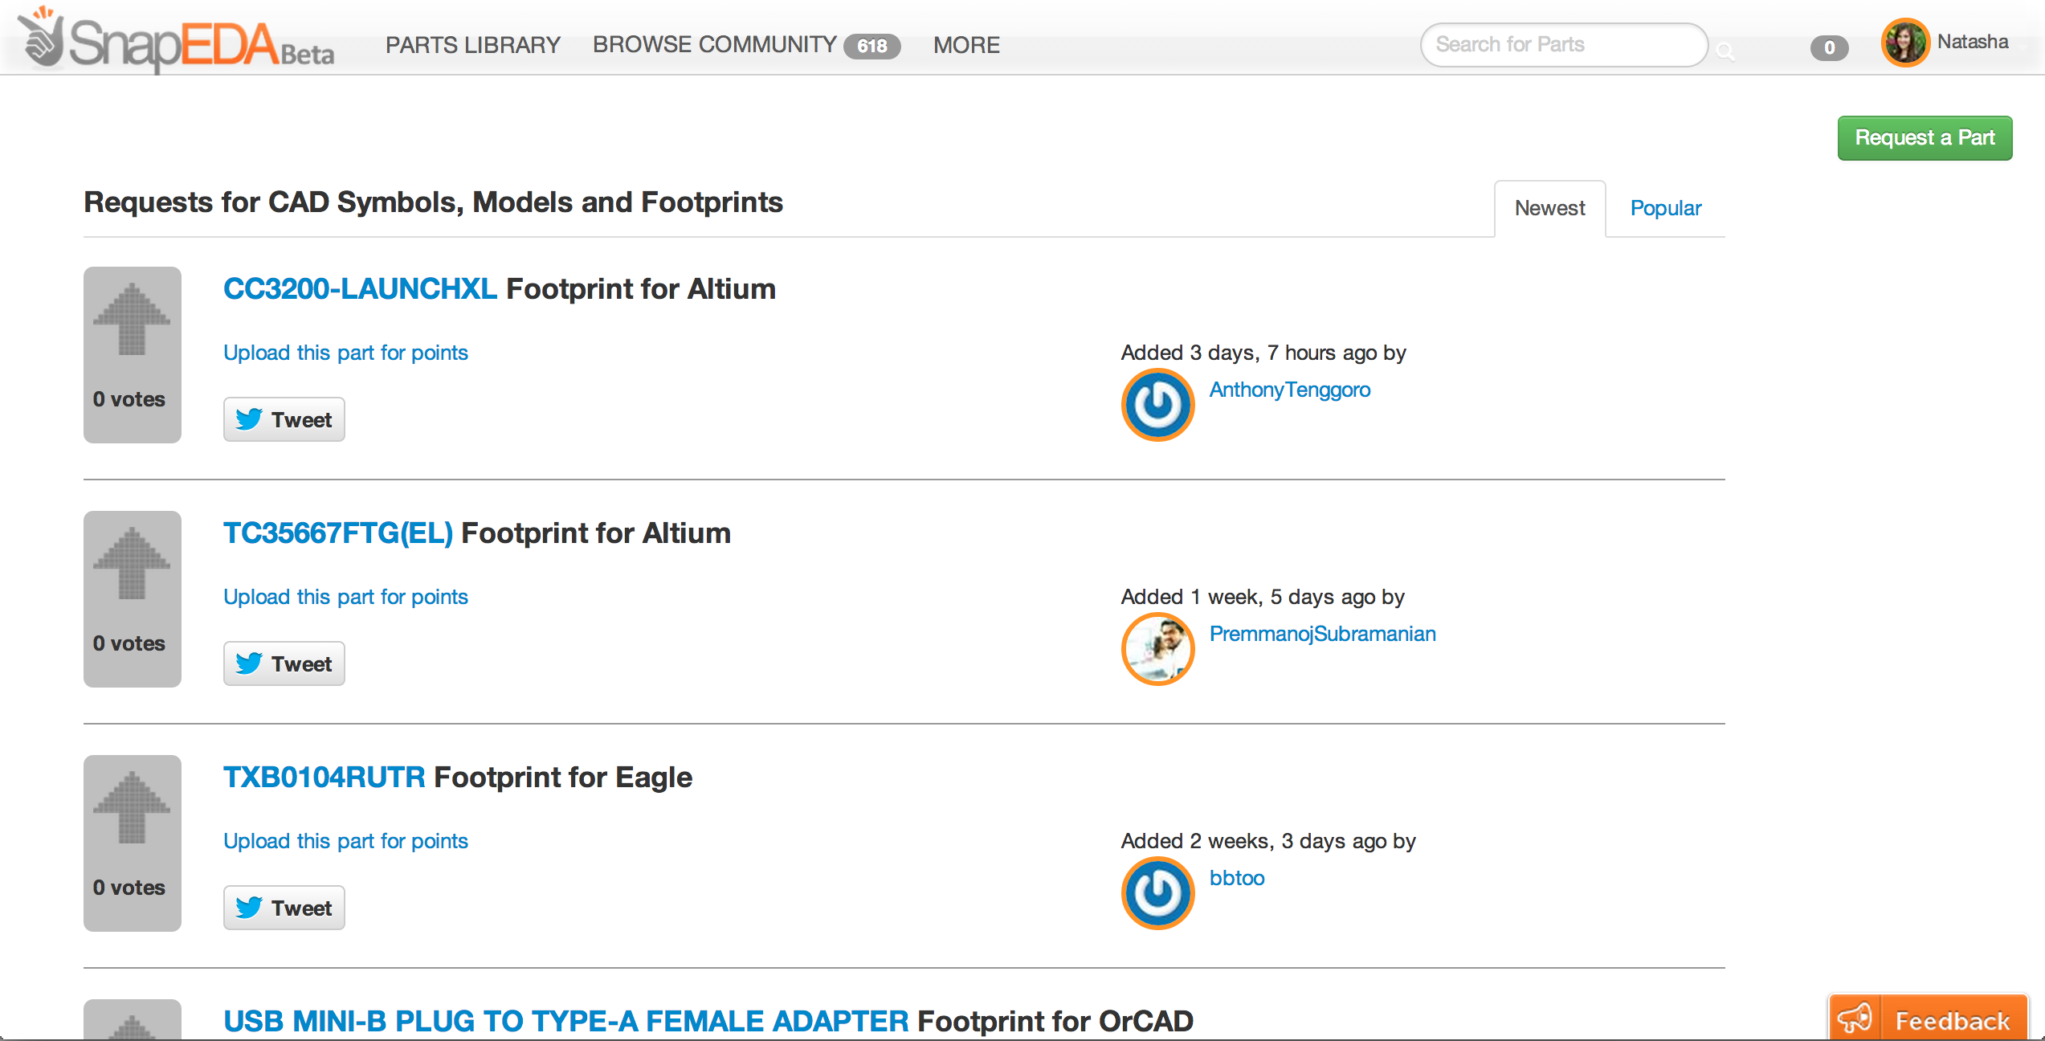The height and width of the screenshot is (1041, 2045).
Task: Open Browse Community menu
Action: [715, 45]
